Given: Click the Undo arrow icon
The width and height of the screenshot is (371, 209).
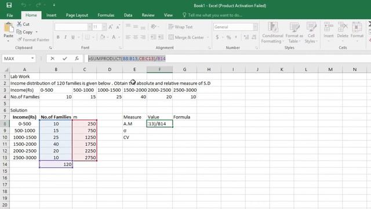Looking at the screenshot, I should (23, 5).
